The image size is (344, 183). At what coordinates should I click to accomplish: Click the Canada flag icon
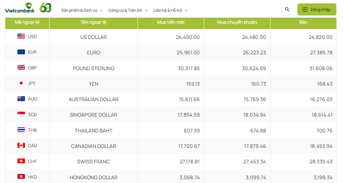pyautogui.click(x=21, y=146)
